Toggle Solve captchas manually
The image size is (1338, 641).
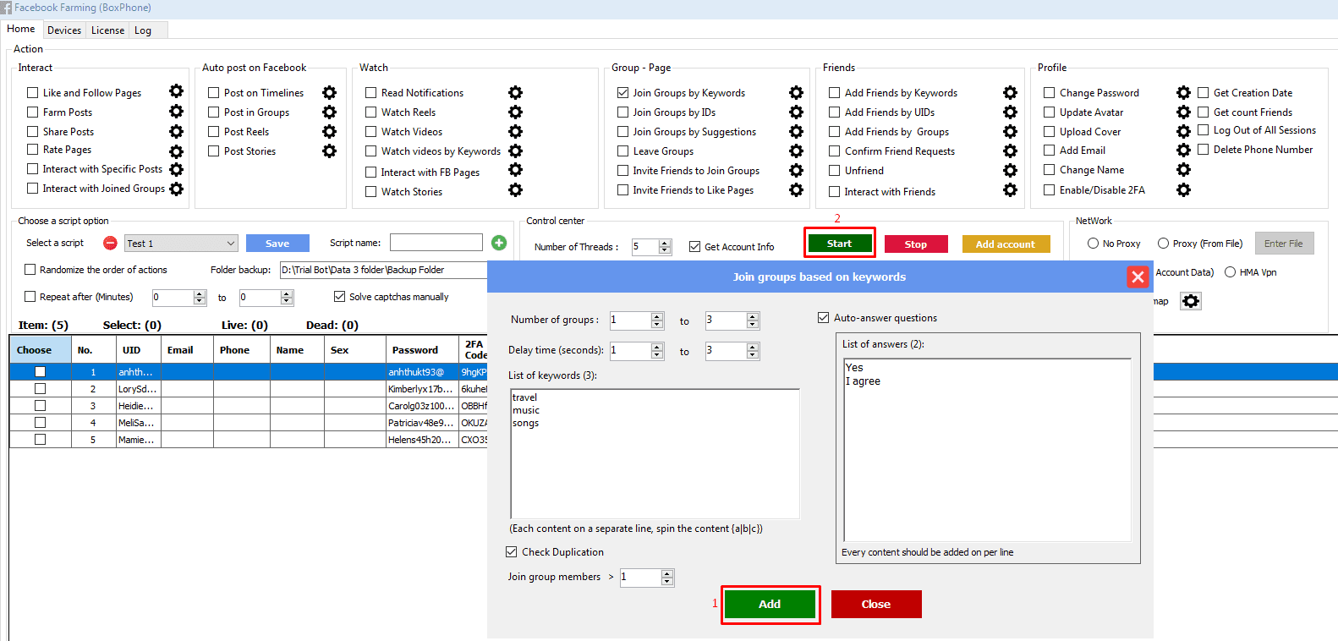point(339,296)
